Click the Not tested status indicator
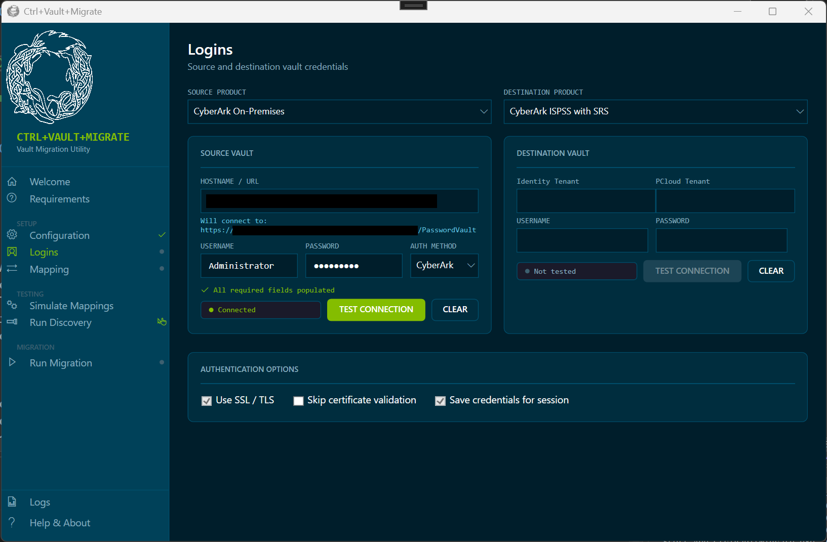The height and width of the screenshot is (542, 827). [x=577, y=271]
